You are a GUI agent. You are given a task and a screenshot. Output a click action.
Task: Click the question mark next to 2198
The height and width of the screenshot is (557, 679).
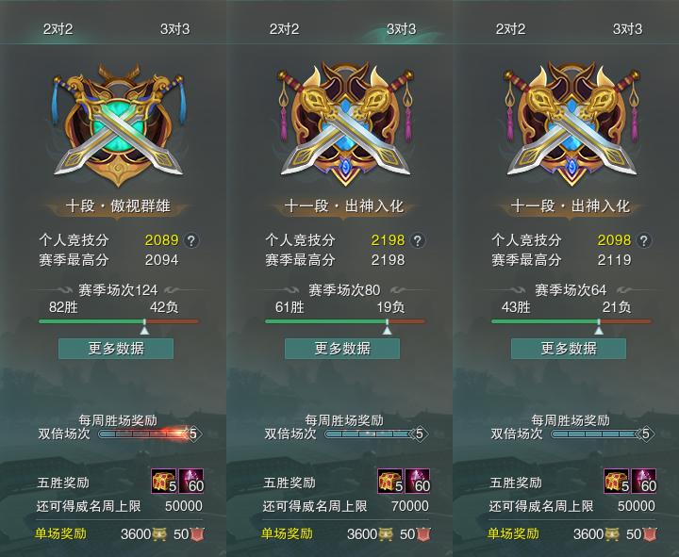[x=418, y=240]
